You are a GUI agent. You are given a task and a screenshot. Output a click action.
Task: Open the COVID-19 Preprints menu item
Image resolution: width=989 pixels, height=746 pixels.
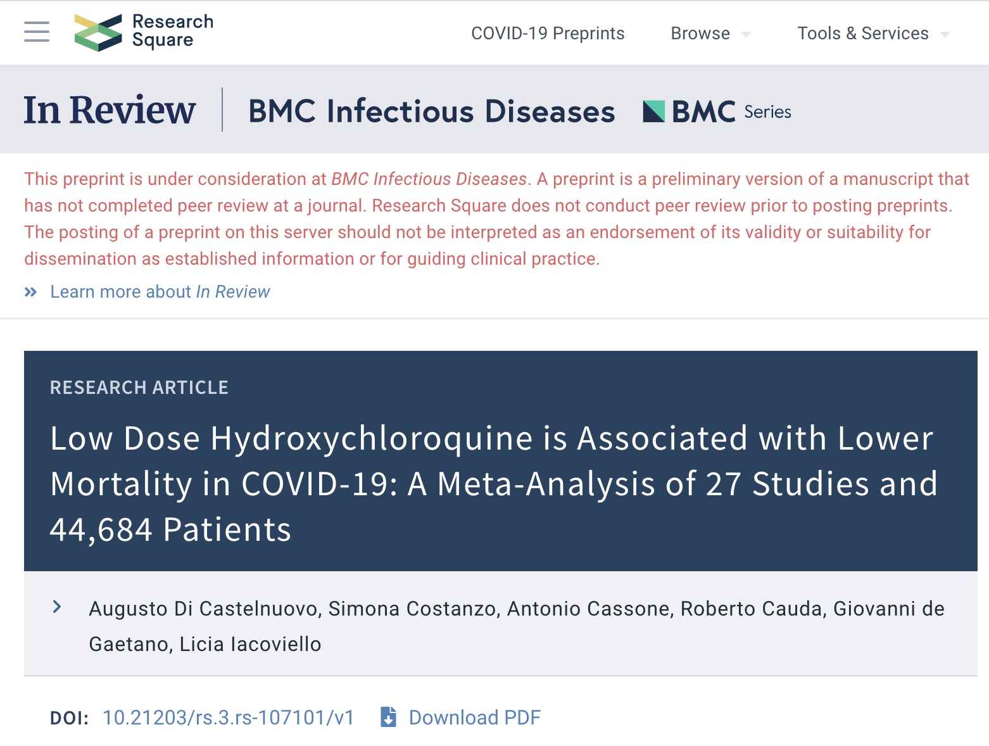tap(548, 33)
